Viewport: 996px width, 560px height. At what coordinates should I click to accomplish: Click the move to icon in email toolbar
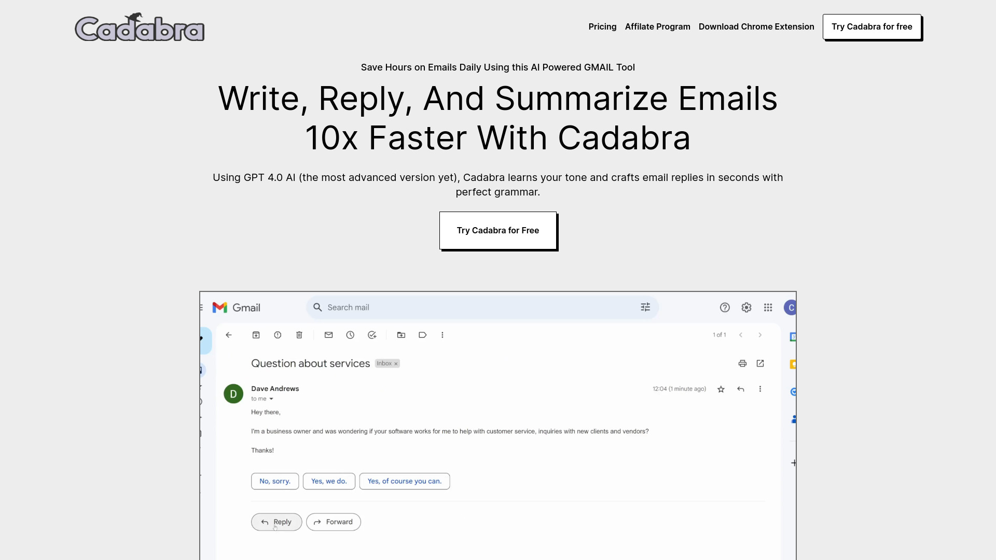coord(401,335)
